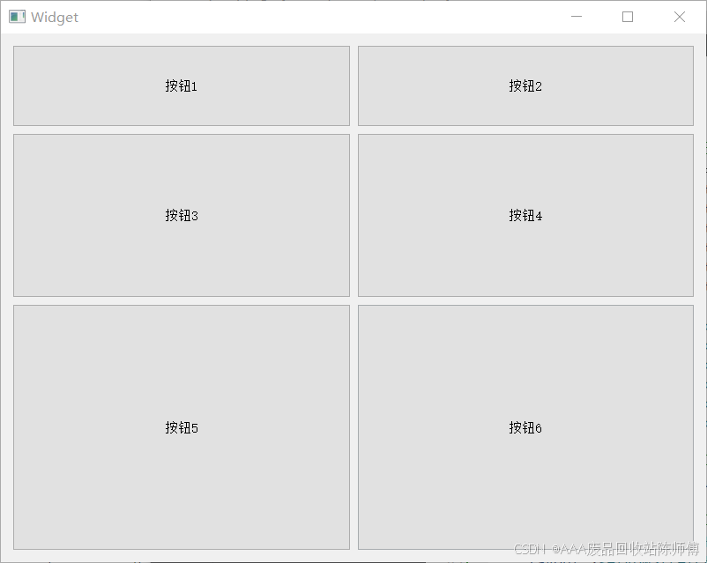Choose the medium-height button 按钮4
Viewport: 707px width, 563px height.
tap(525, 216)
